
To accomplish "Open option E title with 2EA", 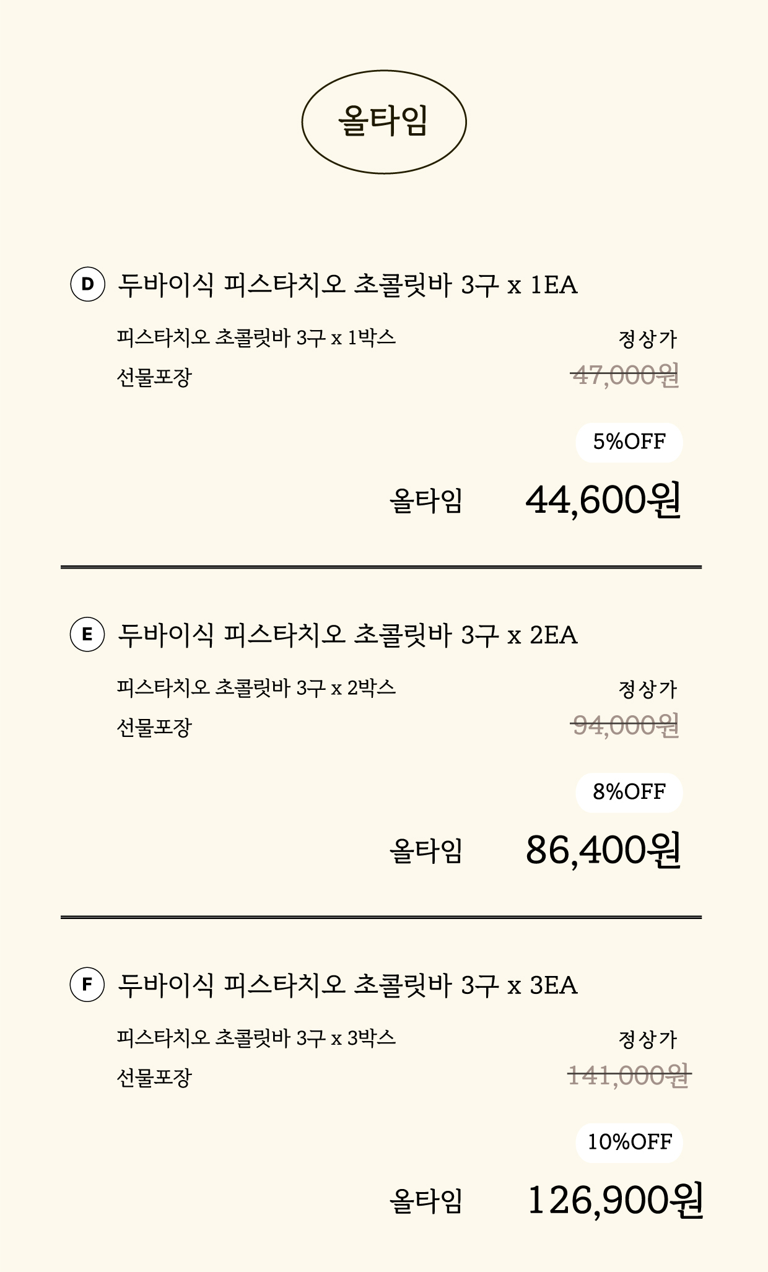I will [347, 635].
